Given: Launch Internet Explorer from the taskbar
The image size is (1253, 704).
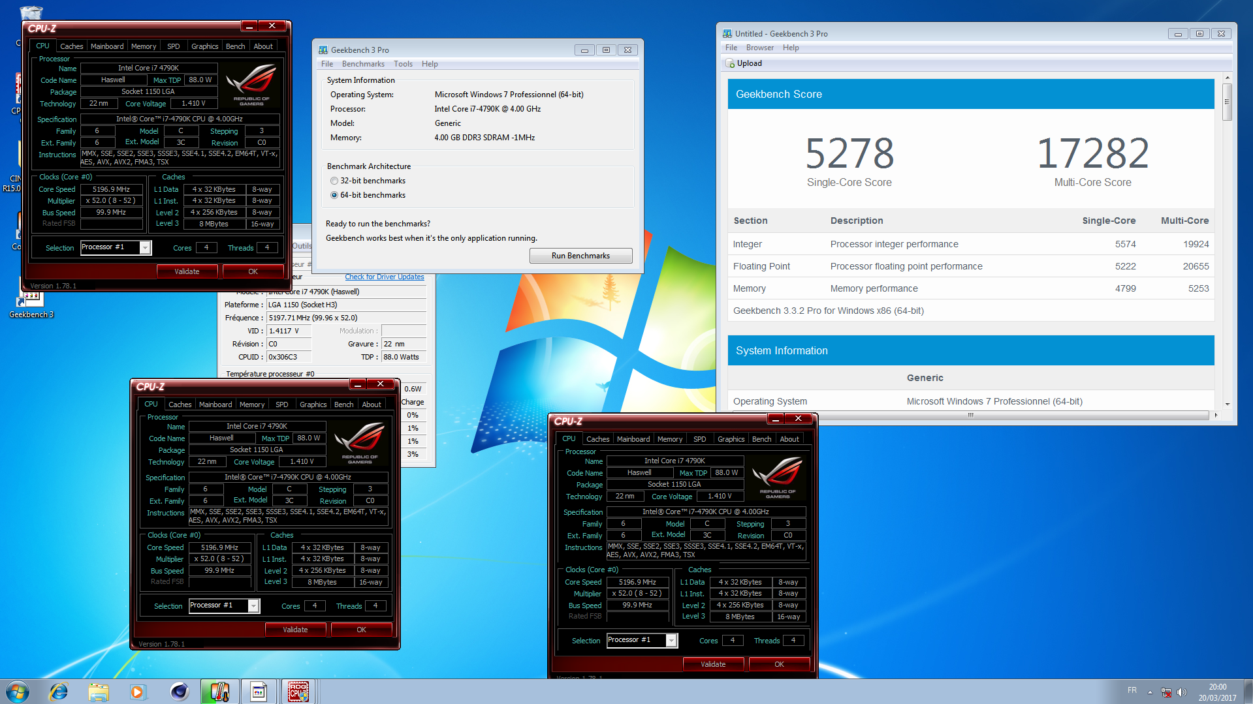Looking at the screenshot, I should [59, 692].
